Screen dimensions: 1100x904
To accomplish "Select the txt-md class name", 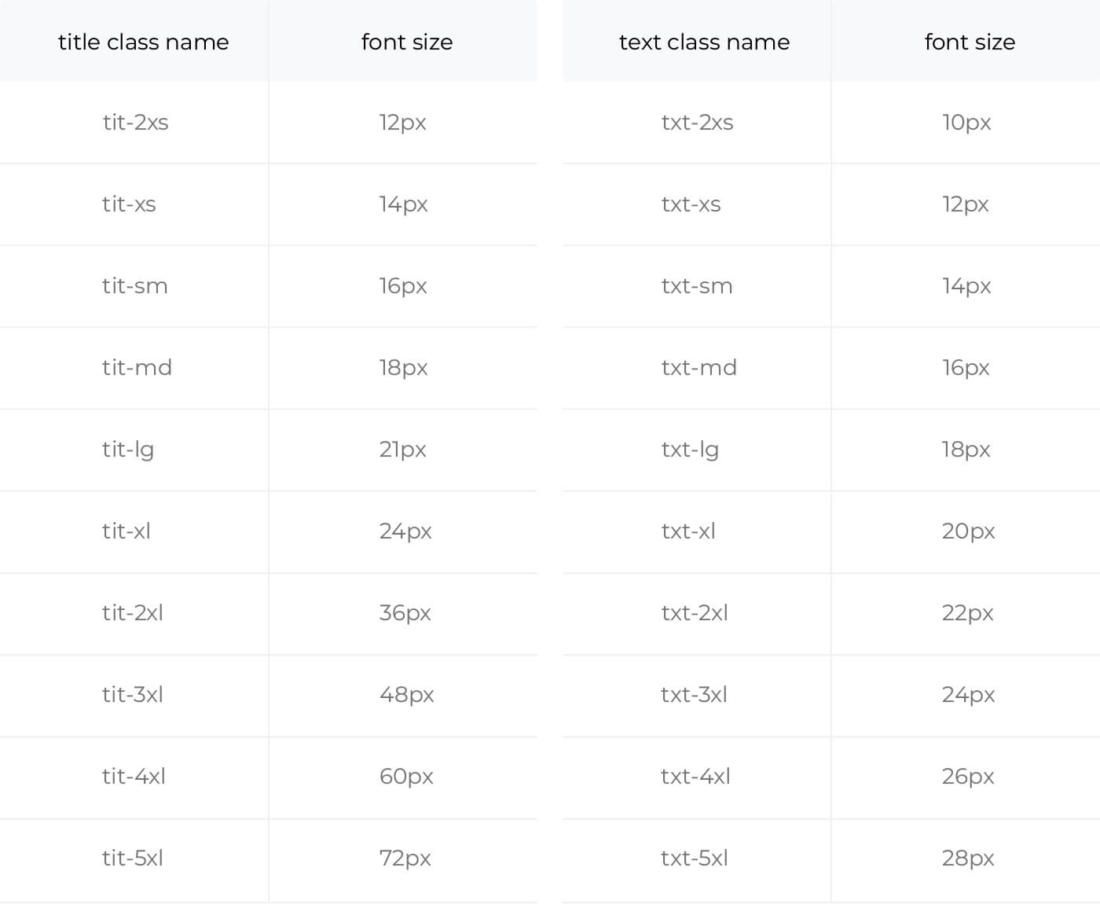I will coord(699,368).
